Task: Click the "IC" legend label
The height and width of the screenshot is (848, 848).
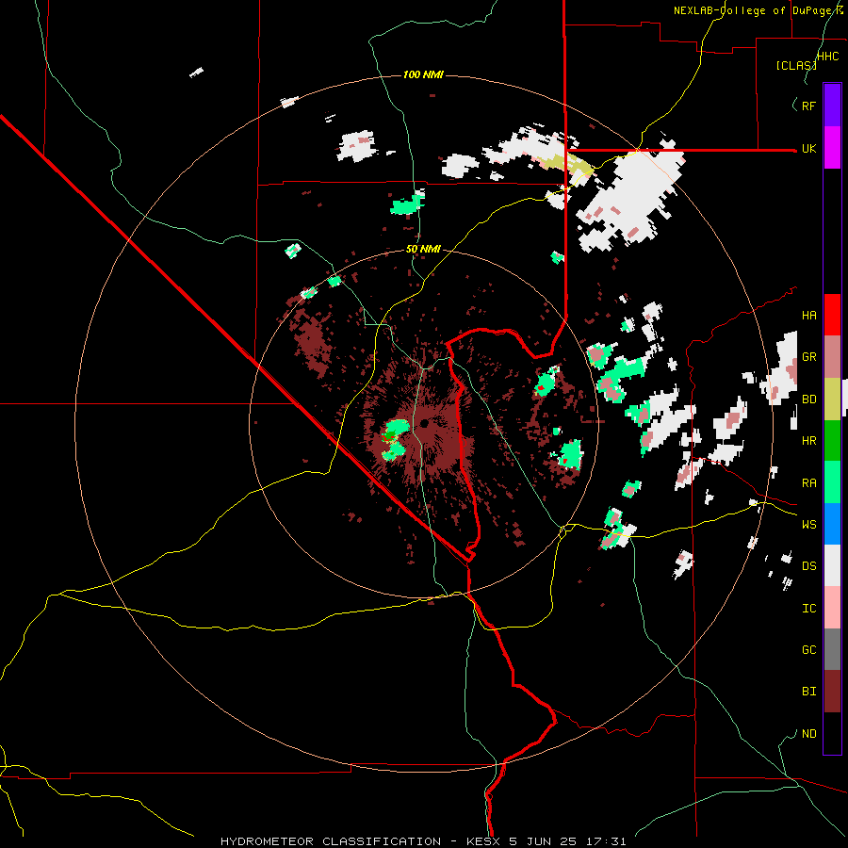Action: [x=808, y=609]
